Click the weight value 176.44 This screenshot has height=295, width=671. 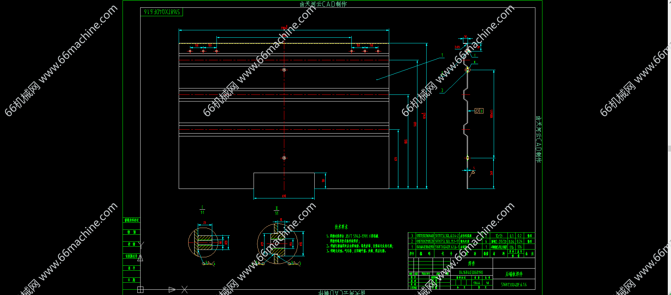point(477,283)
